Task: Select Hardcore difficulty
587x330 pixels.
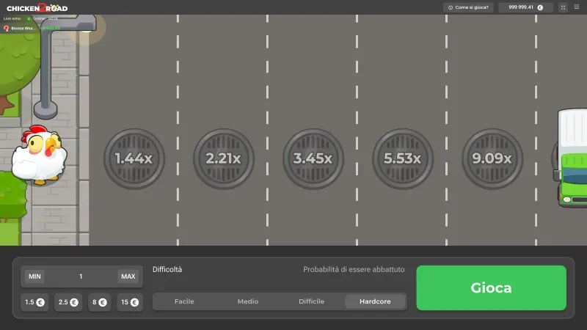Action: click(x=375, y=301)
